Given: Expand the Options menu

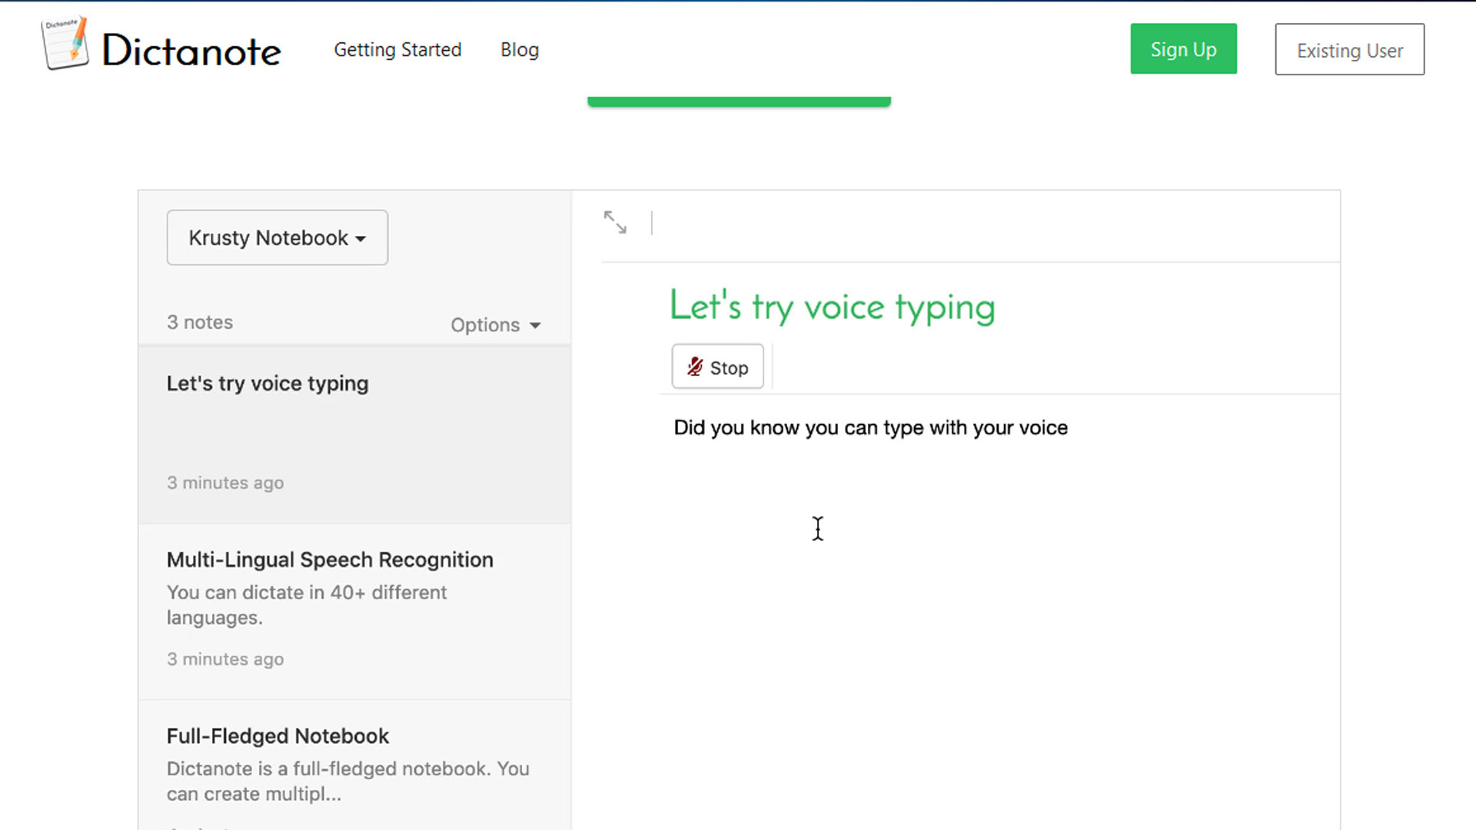Looking at the screenshot, I should 496,324.
